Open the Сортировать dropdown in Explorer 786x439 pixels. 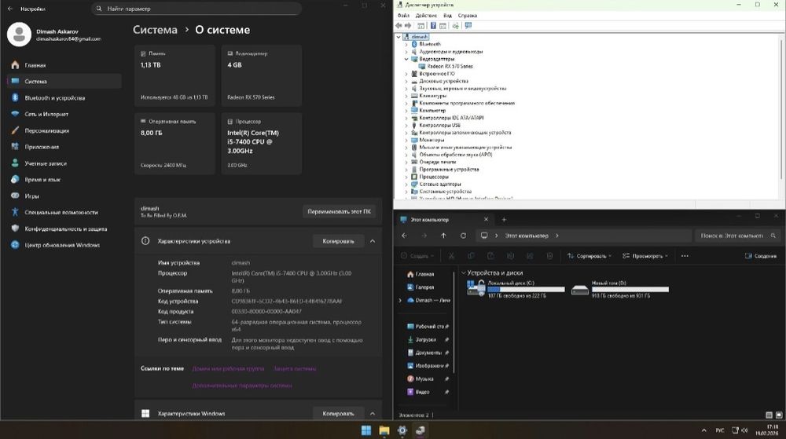[589, 256]
